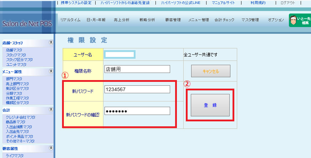Open the 顧客管理 menu
311x158 pixels.
coord(173,20)
